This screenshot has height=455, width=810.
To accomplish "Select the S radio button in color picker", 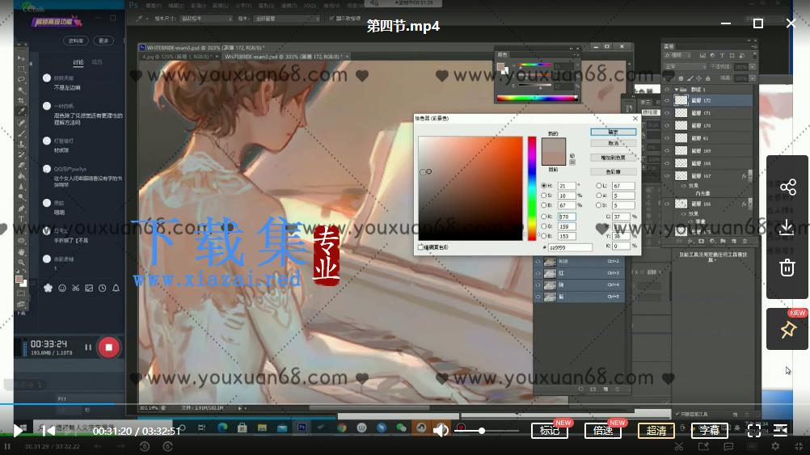I will 543,196.
